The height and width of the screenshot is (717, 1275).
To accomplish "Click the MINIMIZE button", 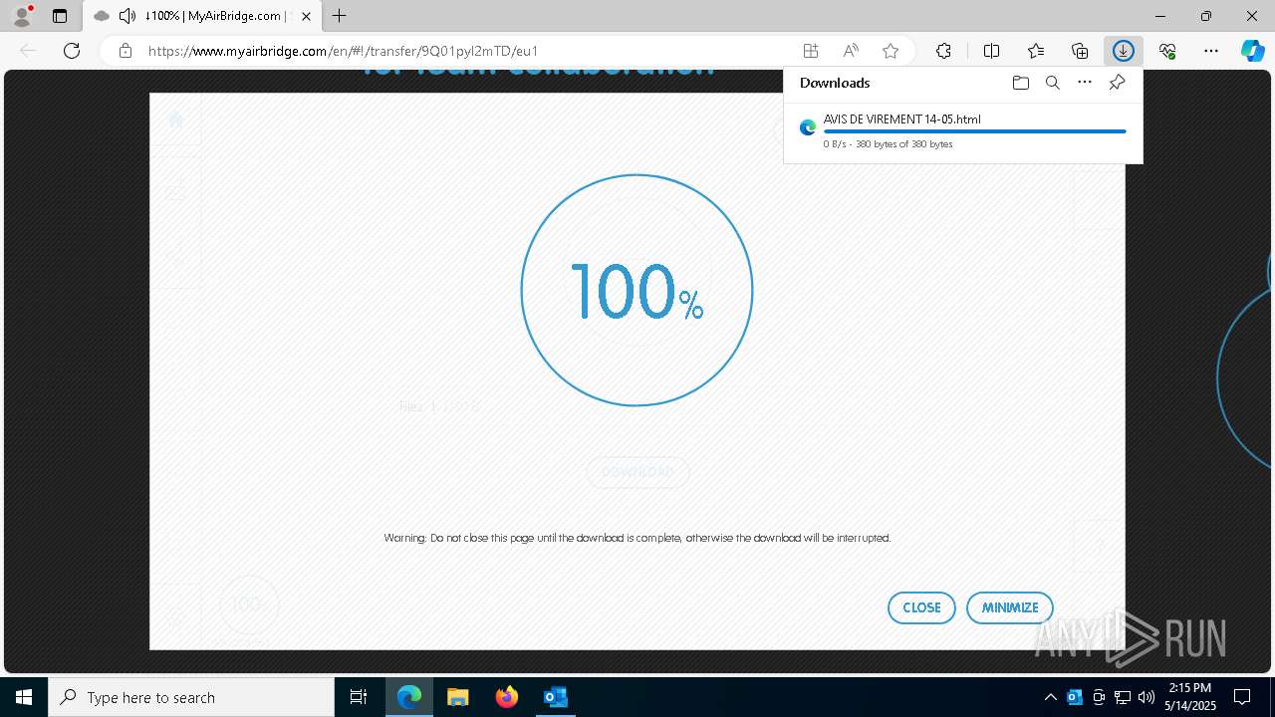I will click(x=1010, y=607).
